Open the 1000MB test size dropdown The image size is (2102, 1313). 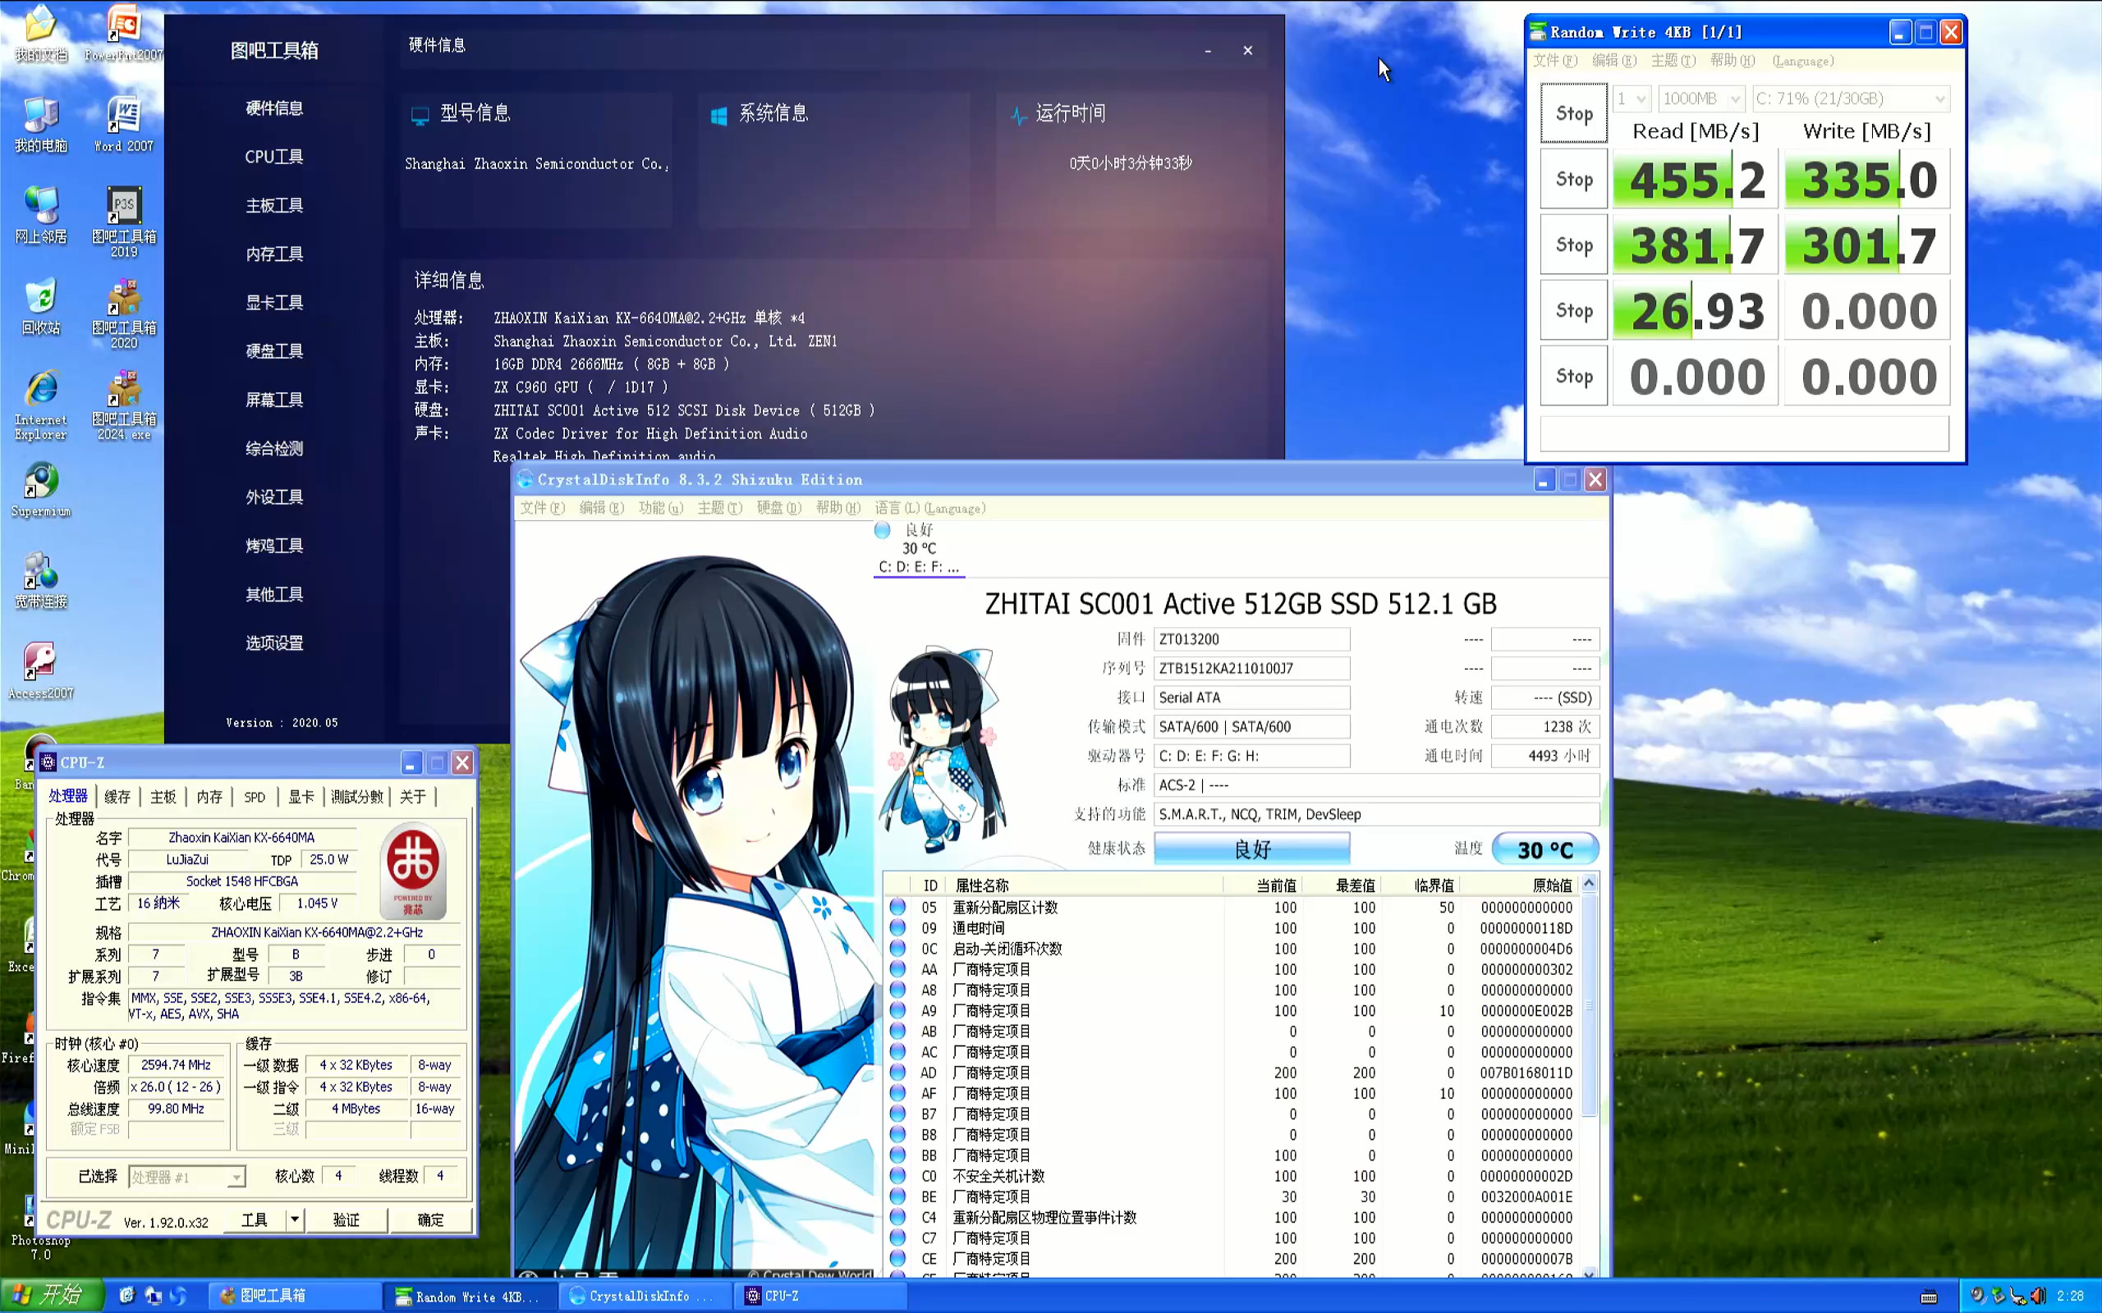(1701, 98)
